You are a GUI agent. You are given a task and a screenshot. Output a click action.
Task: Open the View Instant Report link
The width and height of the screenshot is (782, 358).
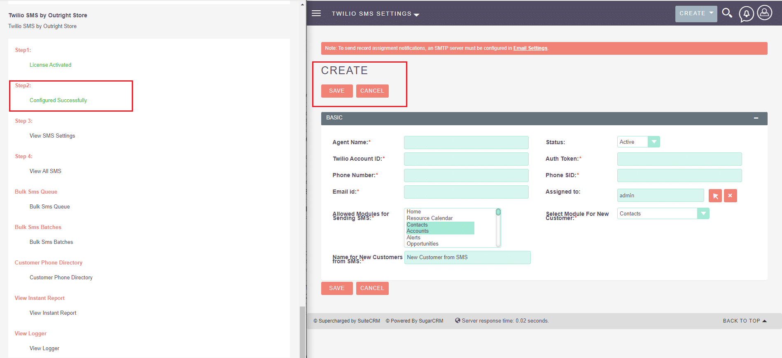[x=53, y=313]
